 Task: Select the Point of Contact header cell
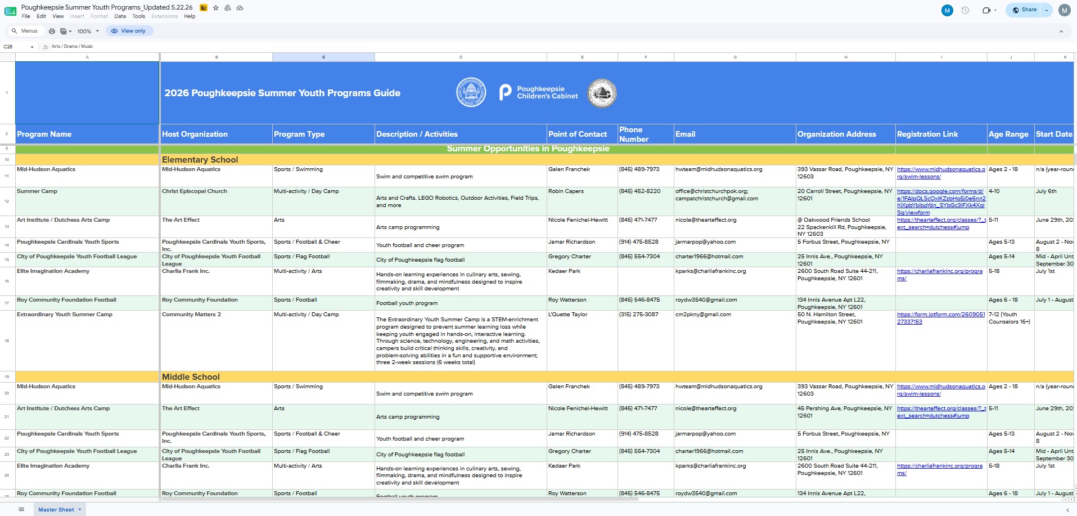click(x=582, y=134)
